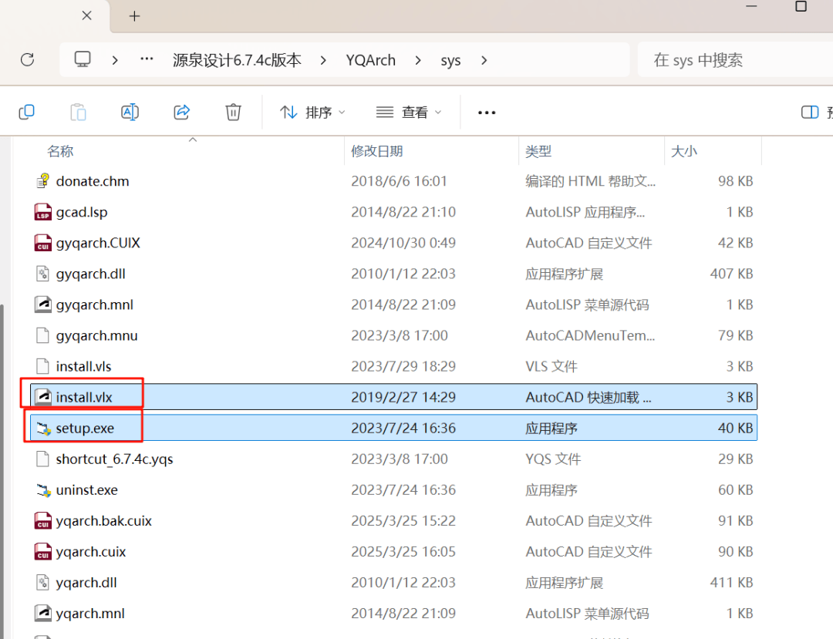Open the 排序 sort dropdown
The image size is (833, 639).
point(312,113)
